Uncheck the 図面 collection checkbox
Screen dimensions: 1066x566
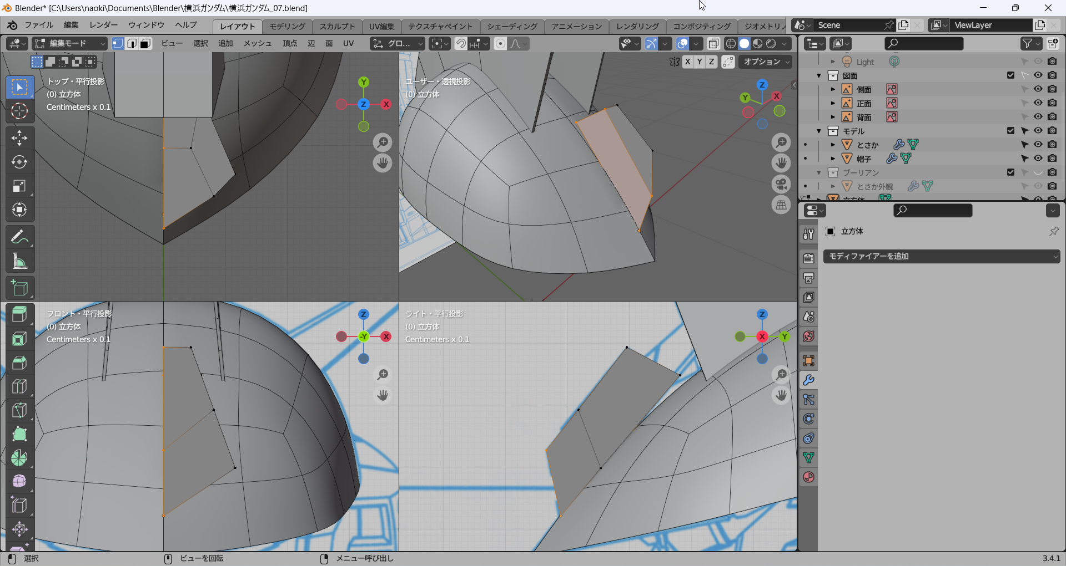point(1010,75)
